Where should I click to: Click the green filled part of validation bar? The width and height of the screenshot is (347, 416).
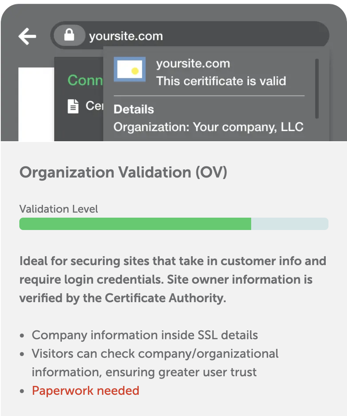click(135, 224)
